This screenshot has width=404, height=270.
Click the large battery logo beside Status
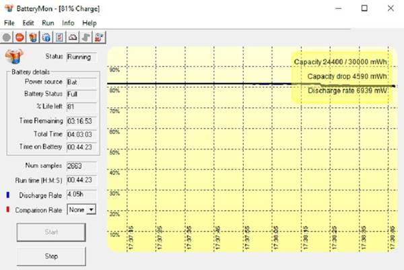pyautogui.click(x=14, y=56)
